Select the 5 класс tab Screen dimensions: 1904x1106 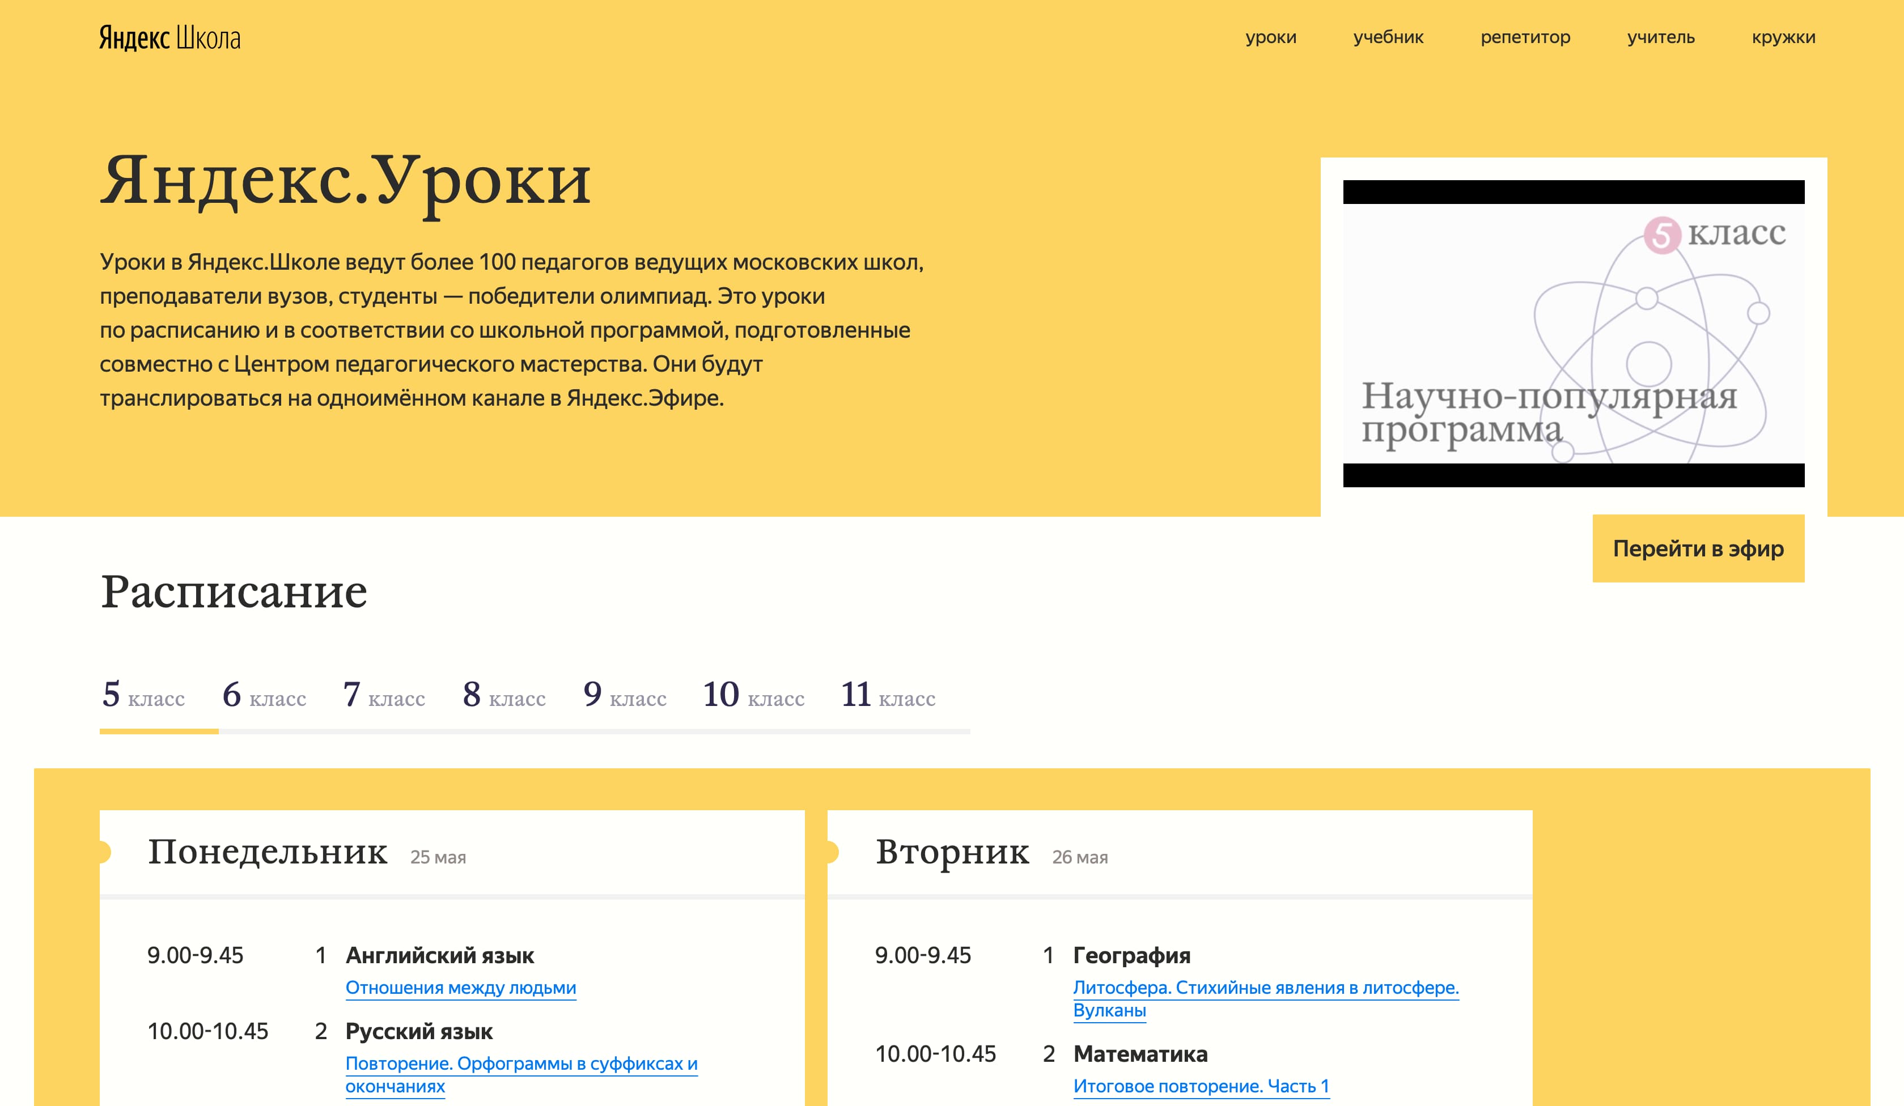click(x=143, y=695)
